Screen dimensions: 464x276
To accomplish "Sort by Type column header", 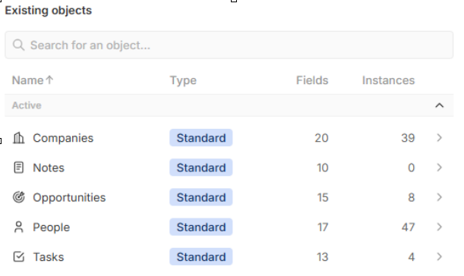I will click(183, 80).
